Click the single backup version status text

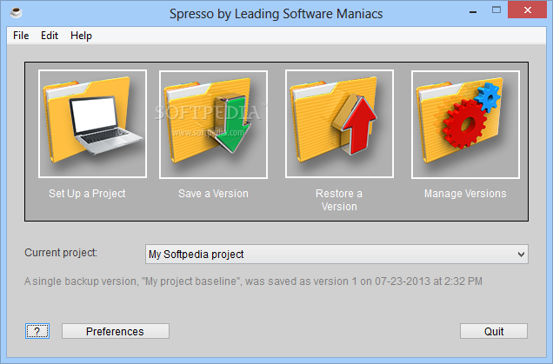coord(253,281)
